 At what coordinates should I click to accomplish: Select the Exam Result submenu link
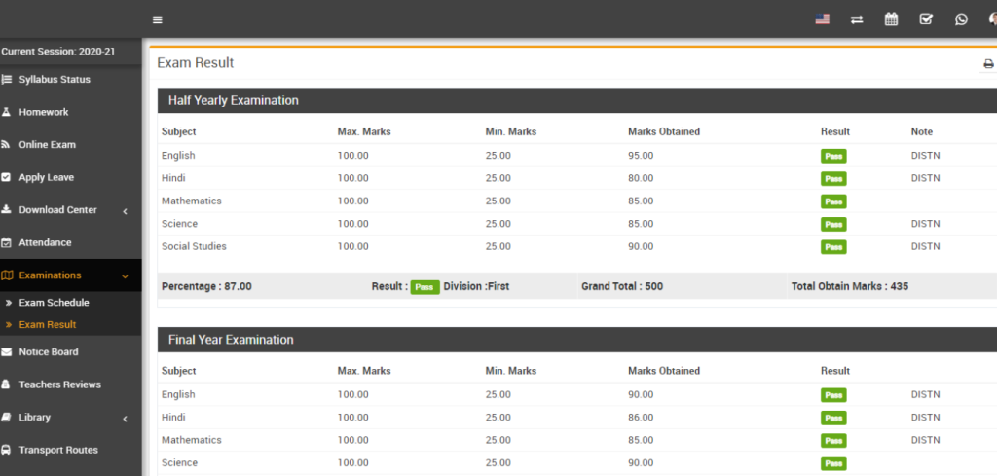pos(47,325)
